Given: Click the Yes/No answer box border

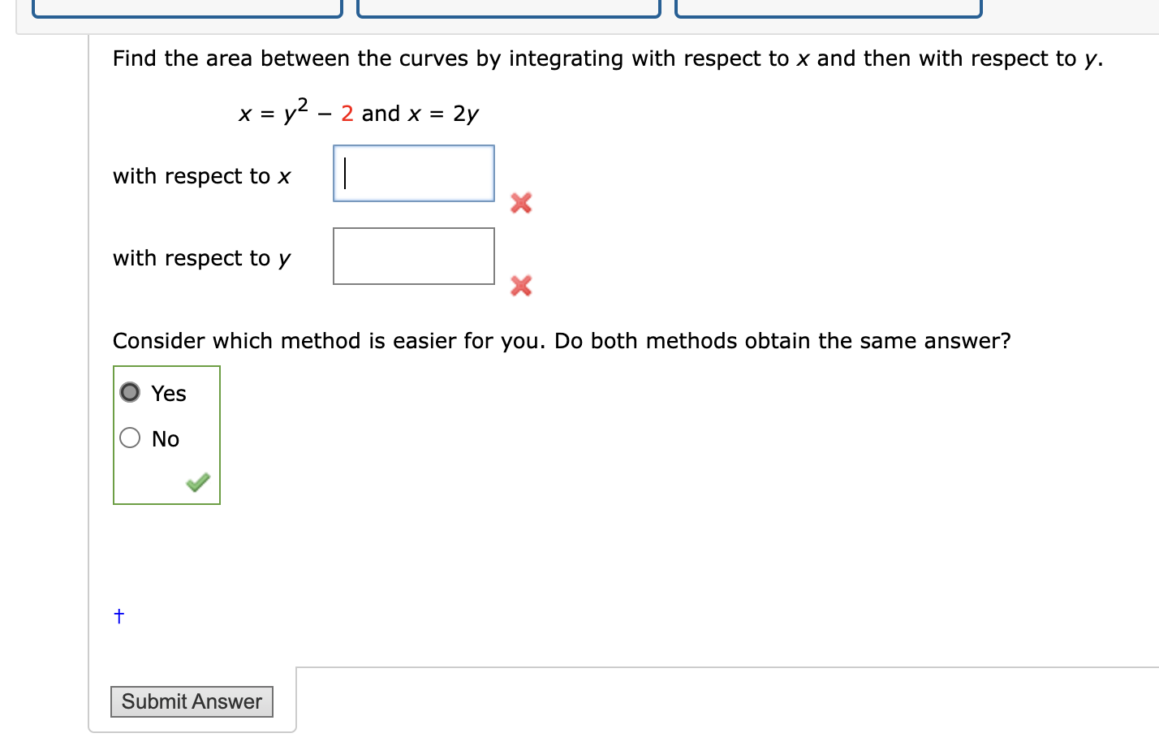Looking at the screenshot, I should (x=166, y=366).
